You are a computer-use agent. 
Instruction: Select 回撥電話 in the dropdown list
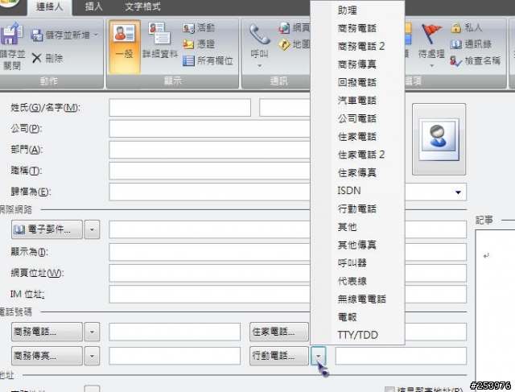coord(357,82)
